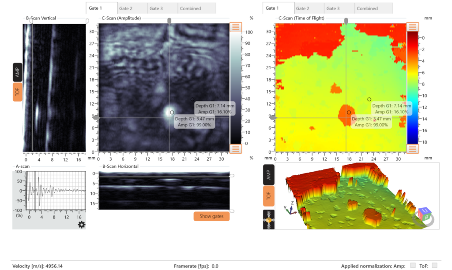
Task: Enable the ToF normalization checkbox
Action: [434, 265]
